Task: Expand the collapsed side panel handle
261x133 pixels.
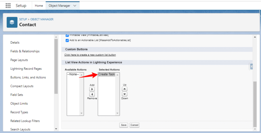Action: coord(251,66)
